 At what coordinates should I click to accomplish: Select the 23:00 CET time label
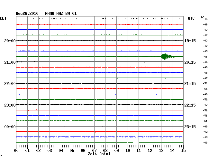pyautogui.click(x=10, y=105)
